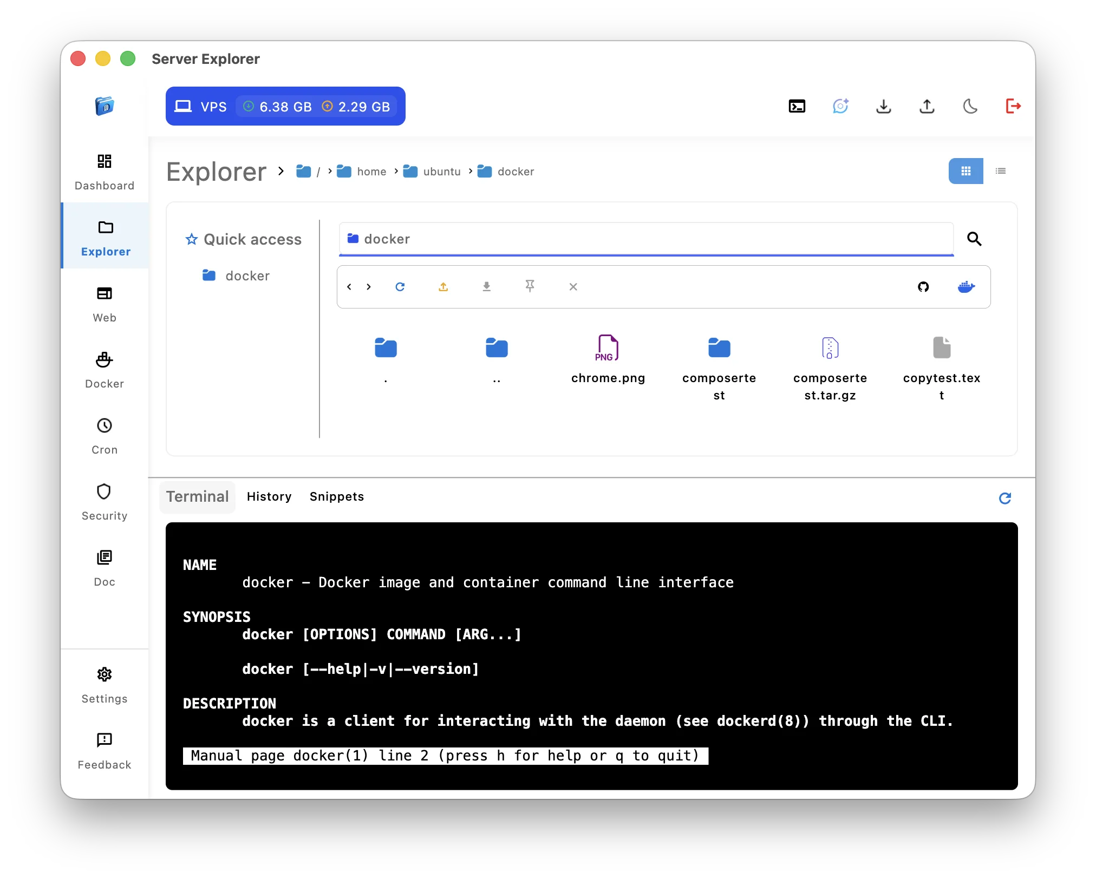The image size is (1096, 879).
Task: Switch to the History tab
Action: click(x=269, y=496)
